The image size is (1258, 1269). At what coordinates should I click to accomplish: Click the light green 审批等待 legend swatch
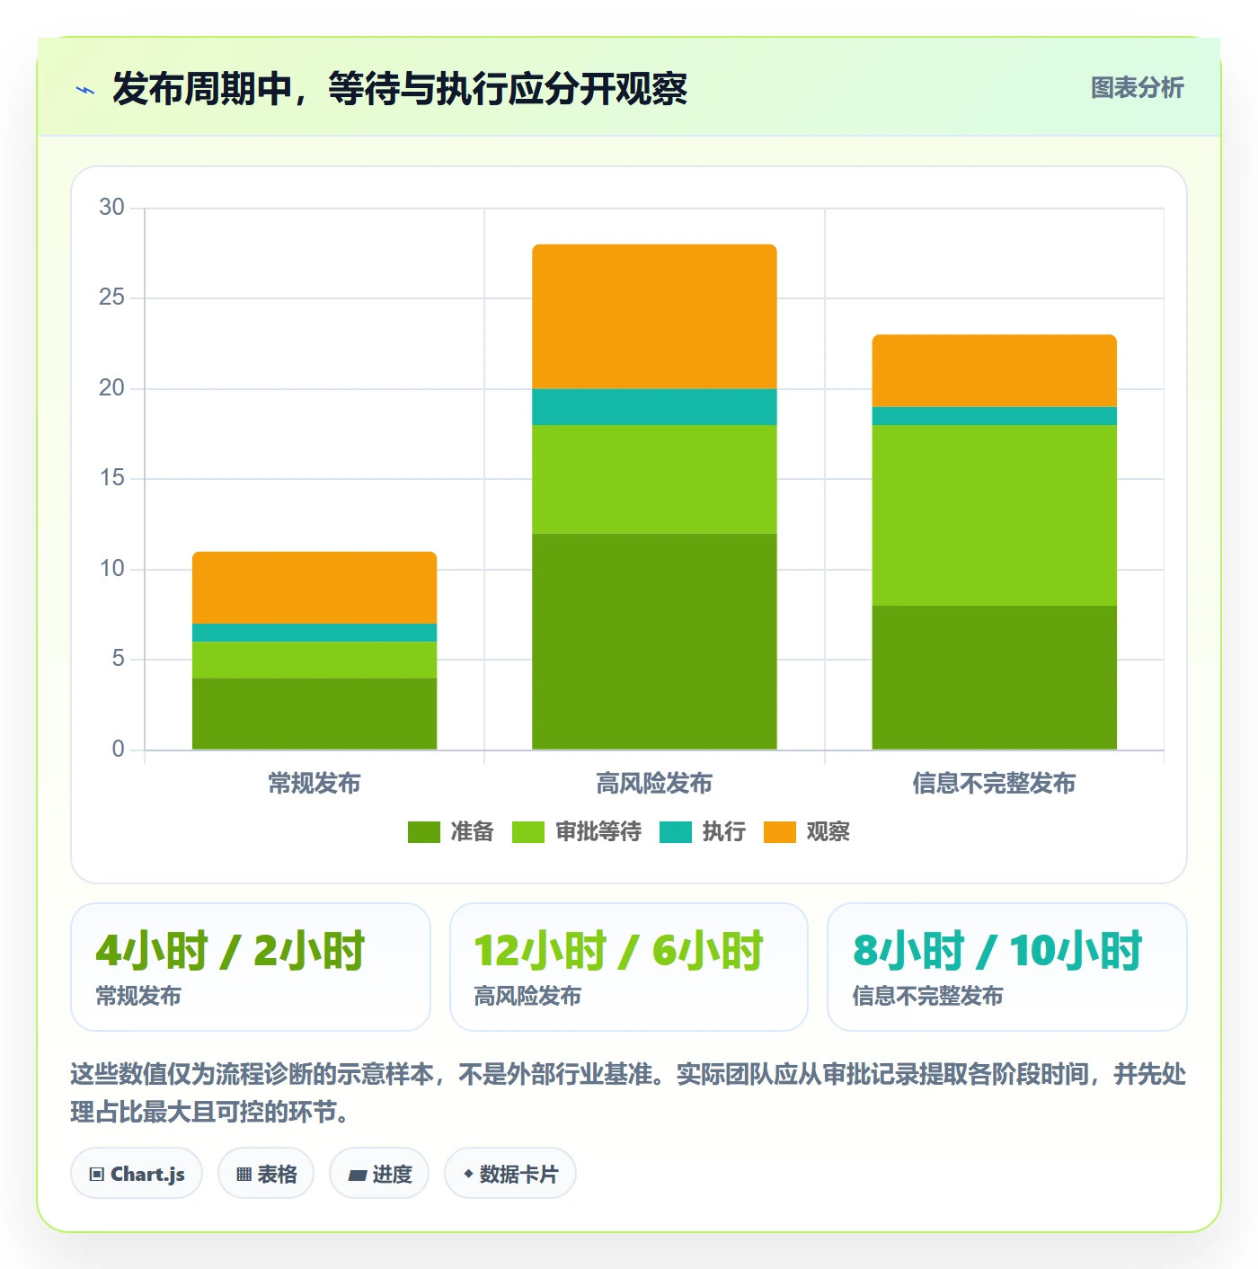(x=528, y=832)
